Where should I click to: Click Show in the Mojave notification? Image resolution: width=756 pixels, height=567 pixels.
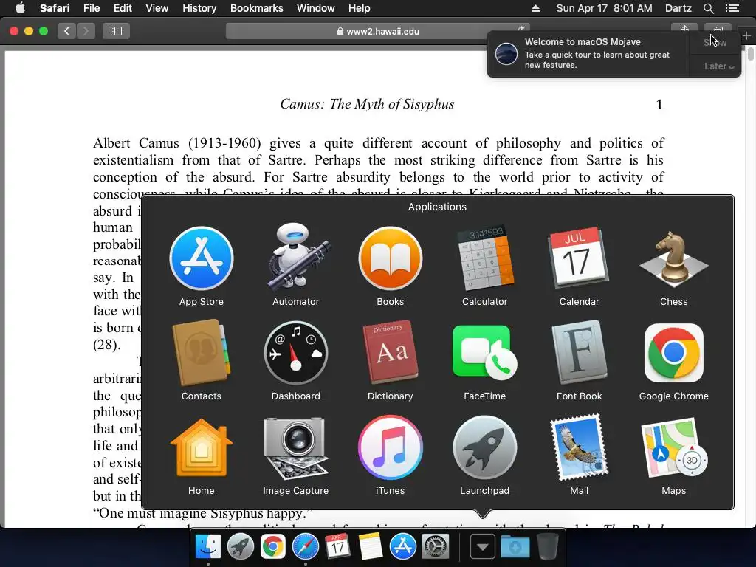715,42
